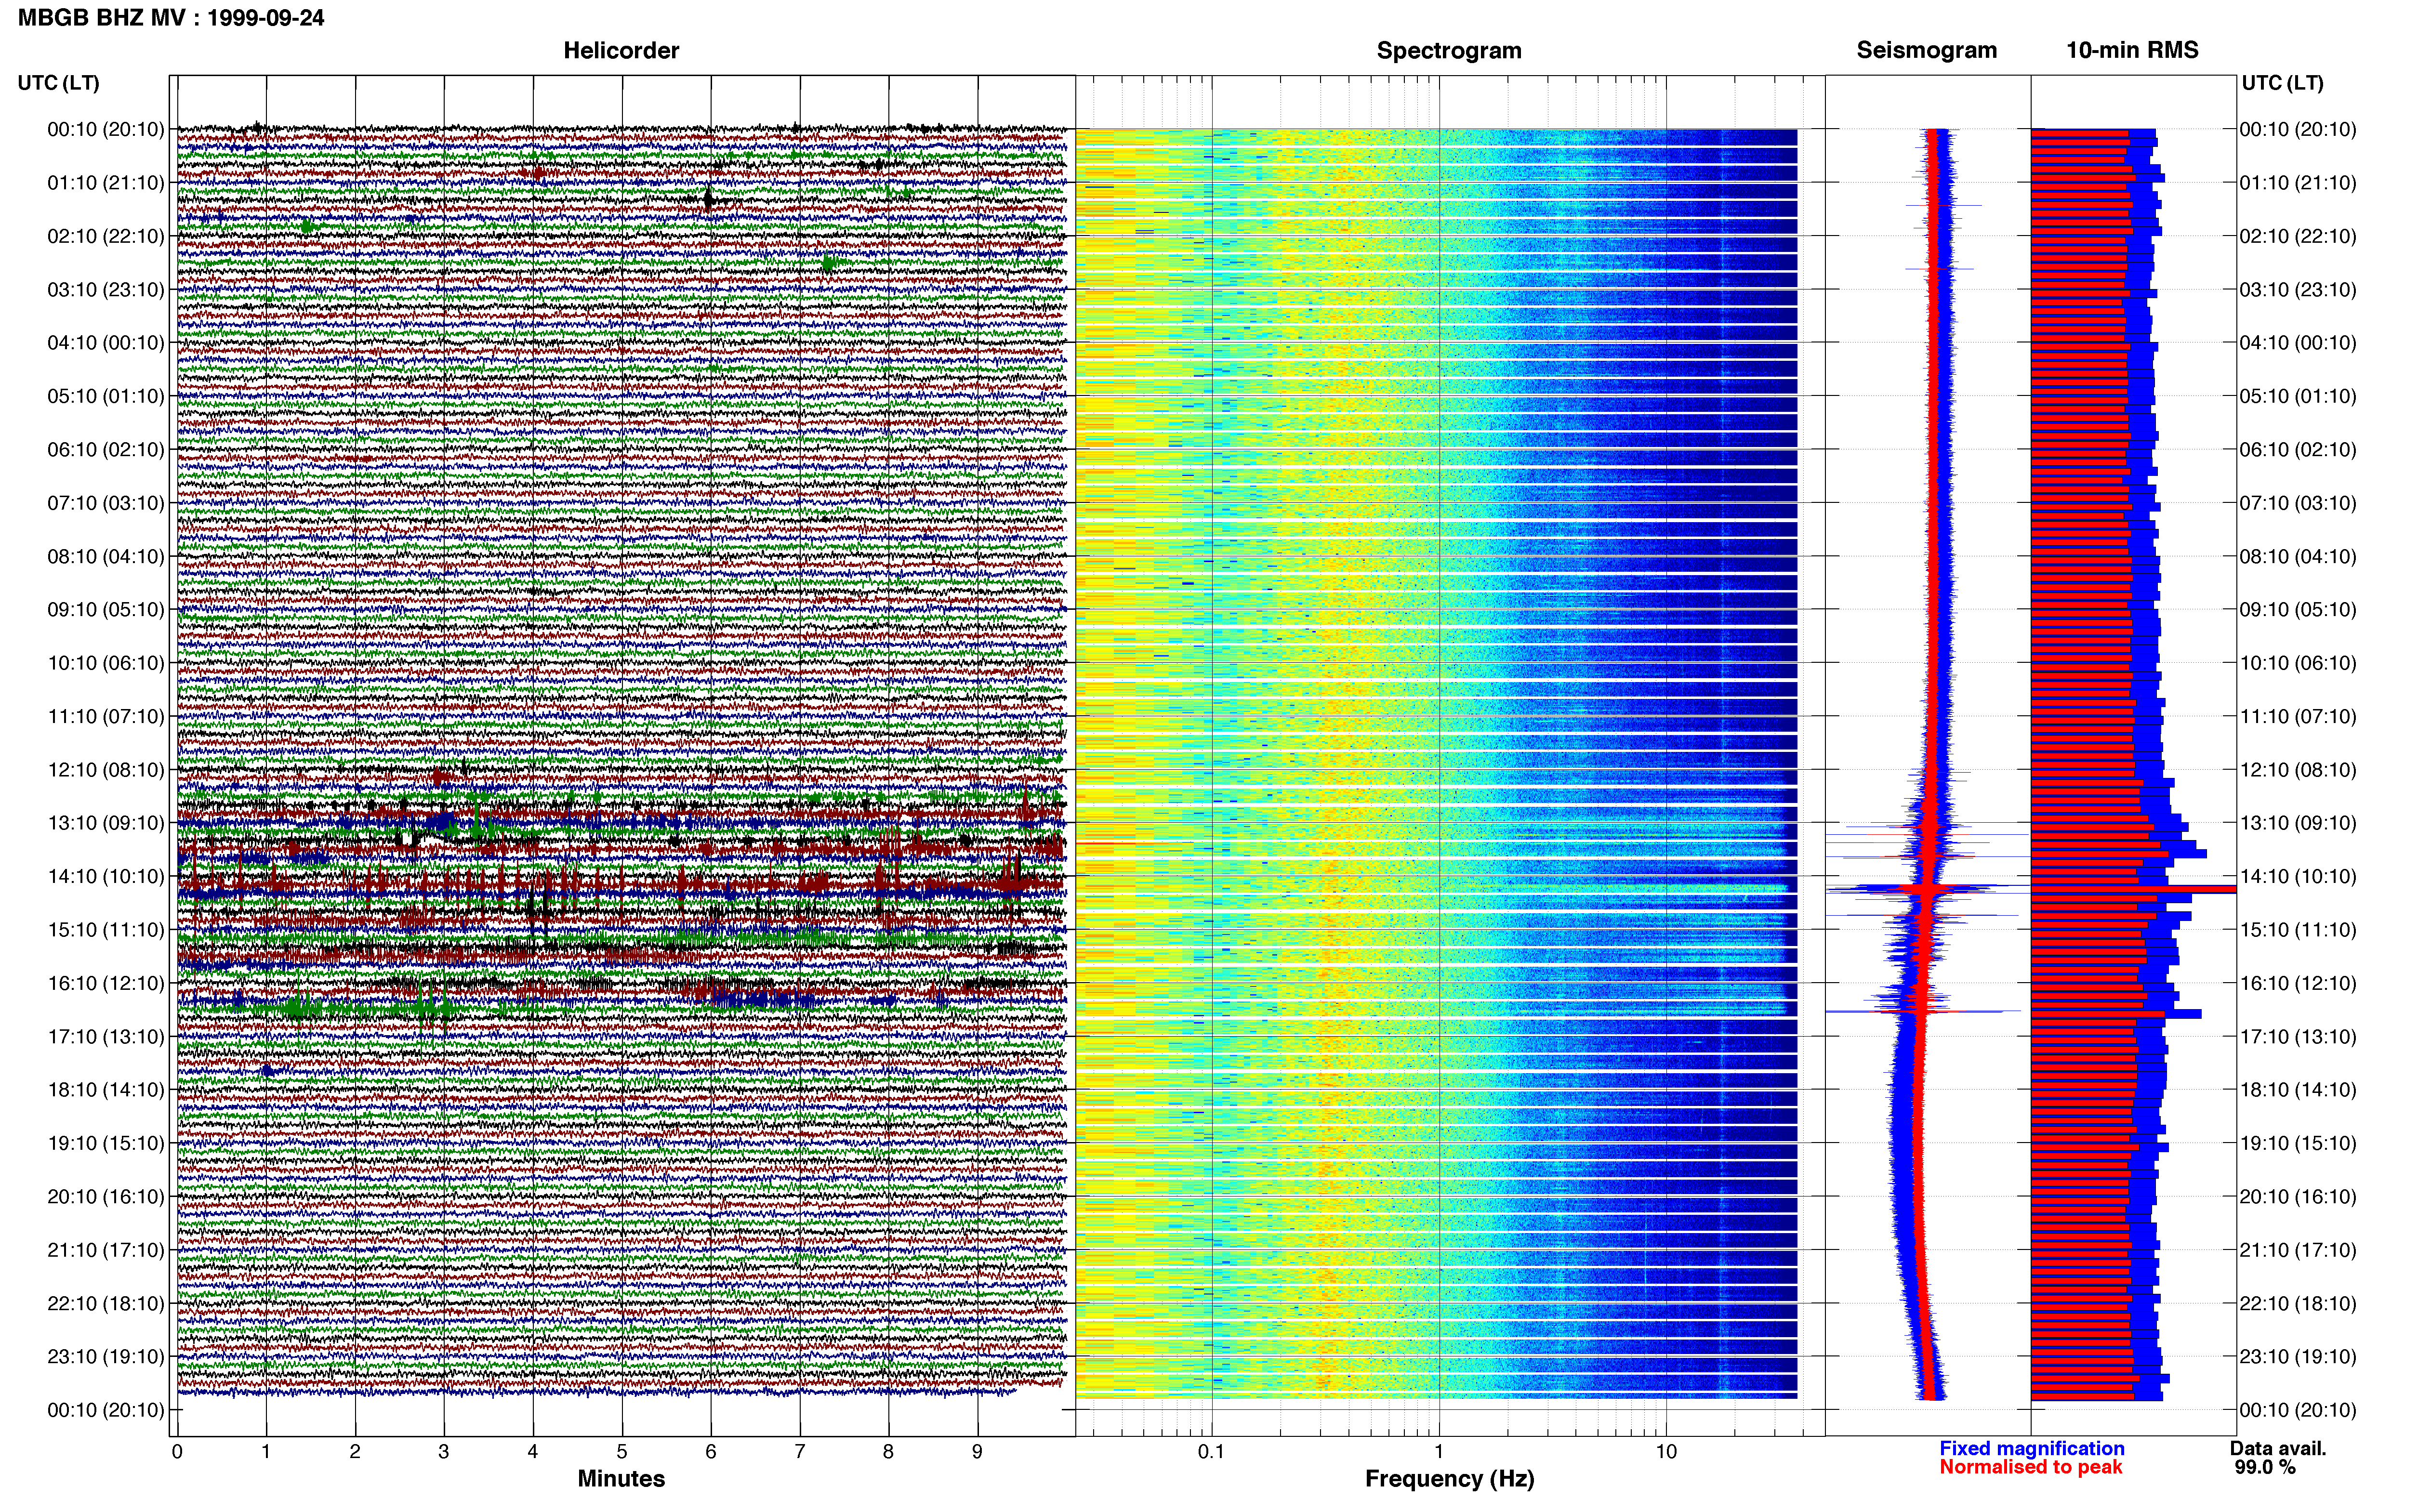2418x1512 pixels.
Task: Click the minute tick label 0
Action: [177, 1452]
